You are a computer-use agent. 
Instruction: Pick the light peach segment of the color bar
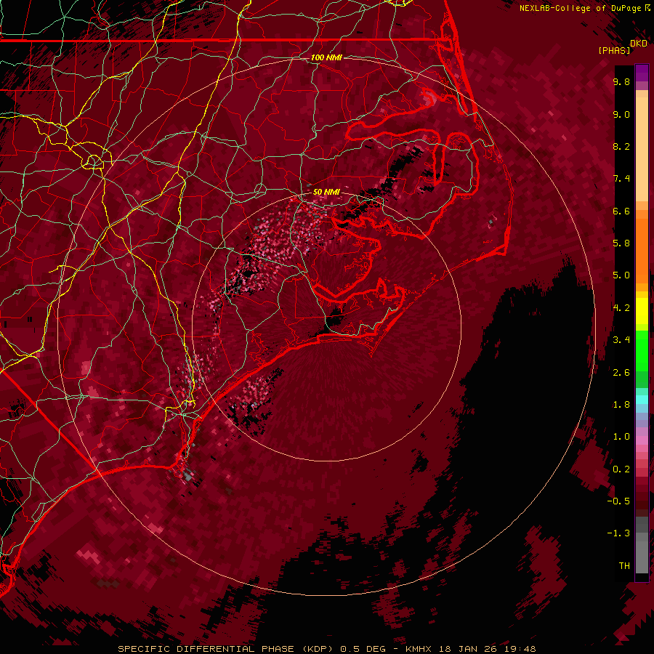click(x=642, y=149)
